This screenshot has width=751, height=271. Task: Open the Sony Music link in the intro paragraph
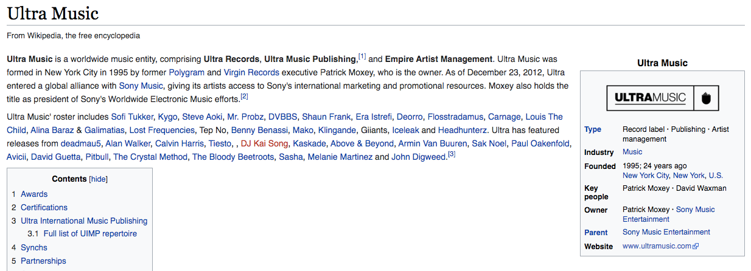141,86
